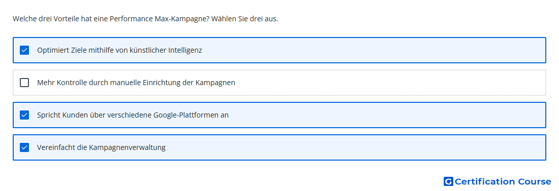Select the 'Optimiert Ziele mithilfe von künstlicher Intelligenz' label
The width and height of the screenshot is (559, 191).
click(x=119, y=50)
